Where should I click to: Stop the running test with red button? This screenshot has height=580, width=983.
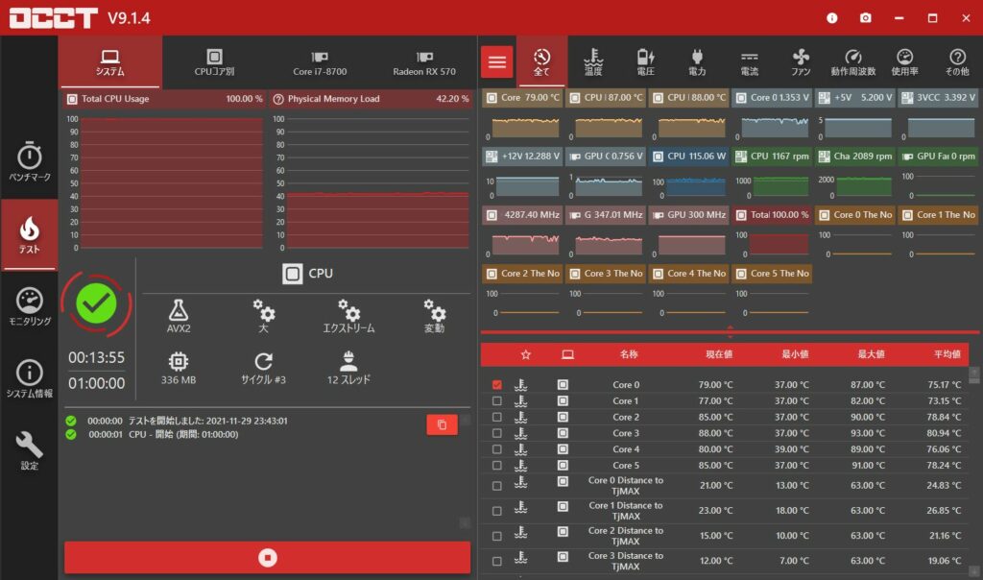point(268,557)
